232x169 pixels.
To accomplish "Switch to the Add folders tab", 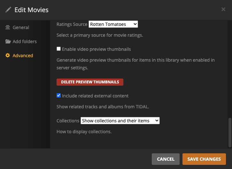I will pyautogui.click(x=25, y=42).
